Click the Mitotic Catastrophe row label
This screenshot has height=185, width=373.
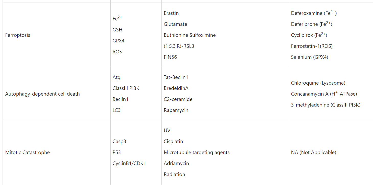(27, 152)
